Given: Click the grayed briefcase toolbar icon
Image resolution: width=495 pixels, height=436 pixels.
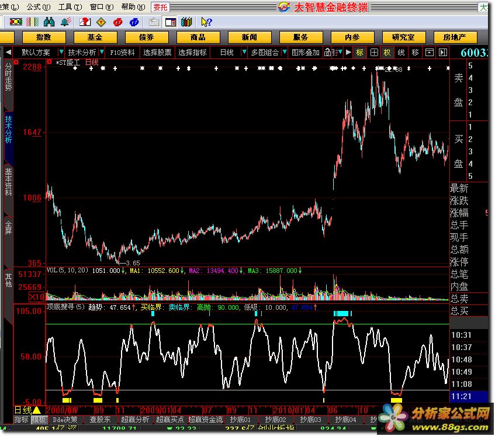Looking at the screenshot, I should pyautogui.click(x=154, y=22).
